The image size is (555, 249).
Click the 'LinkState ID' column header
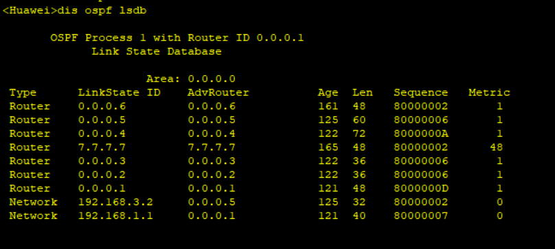[x=119, y=93]
